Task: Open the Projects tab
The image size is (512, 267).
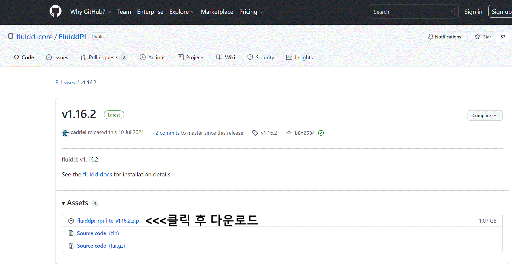Action: pyautogui.click(x=191, y=58)
